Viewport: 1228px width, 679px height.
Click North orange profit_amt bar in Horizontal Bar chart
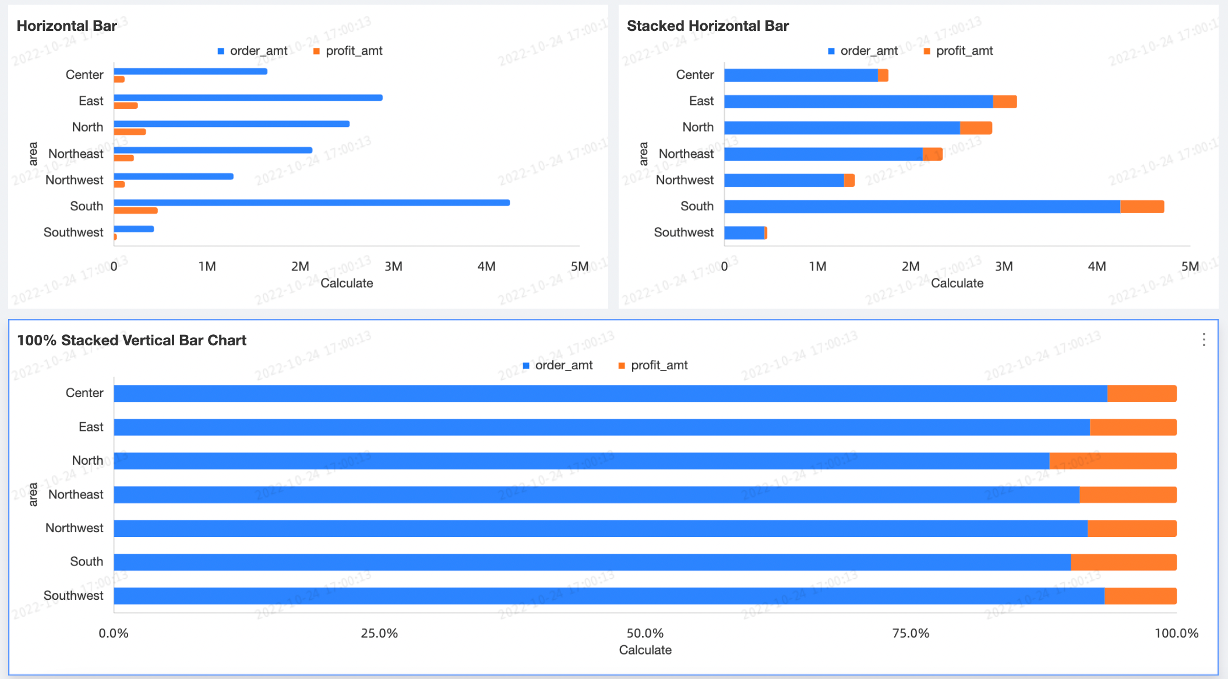(x=130, y=132)
